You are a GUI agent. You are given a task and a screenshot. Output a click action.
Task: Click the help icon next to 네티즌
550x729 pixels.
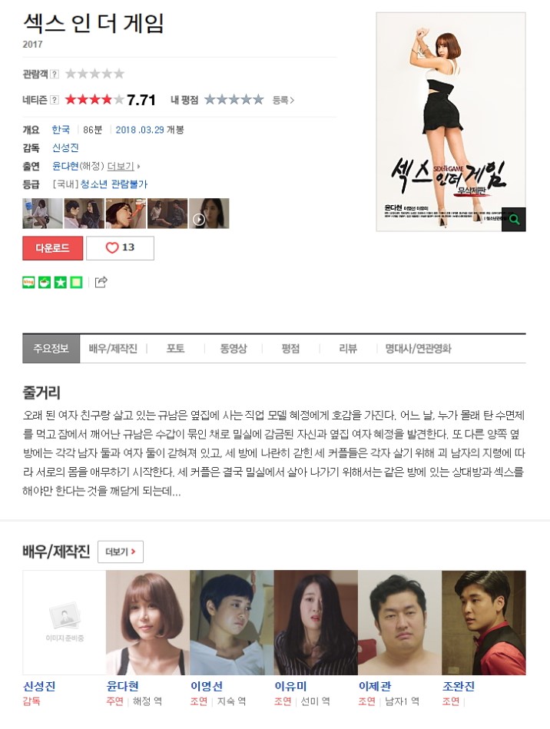[x=55, y=100]
